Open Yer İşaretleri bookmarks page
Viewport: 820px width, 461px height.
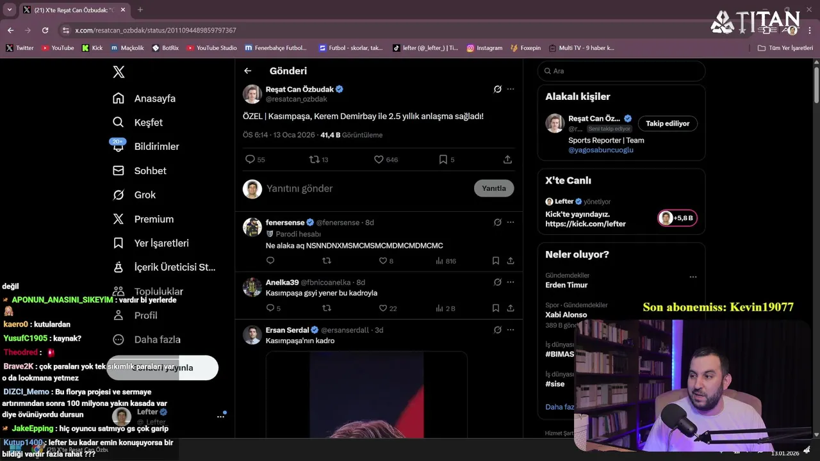(151, 243)
